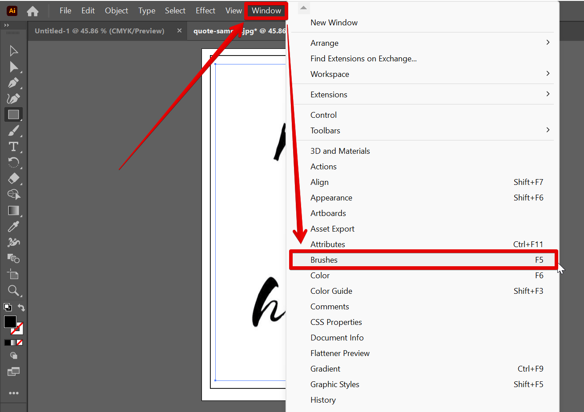Activate the Type tool
The image size is (584, 412).
point(13,147)
